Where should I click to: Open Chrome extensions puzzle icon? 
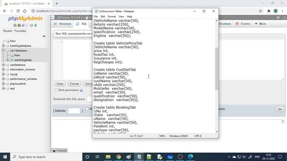[x=269, y=11]
